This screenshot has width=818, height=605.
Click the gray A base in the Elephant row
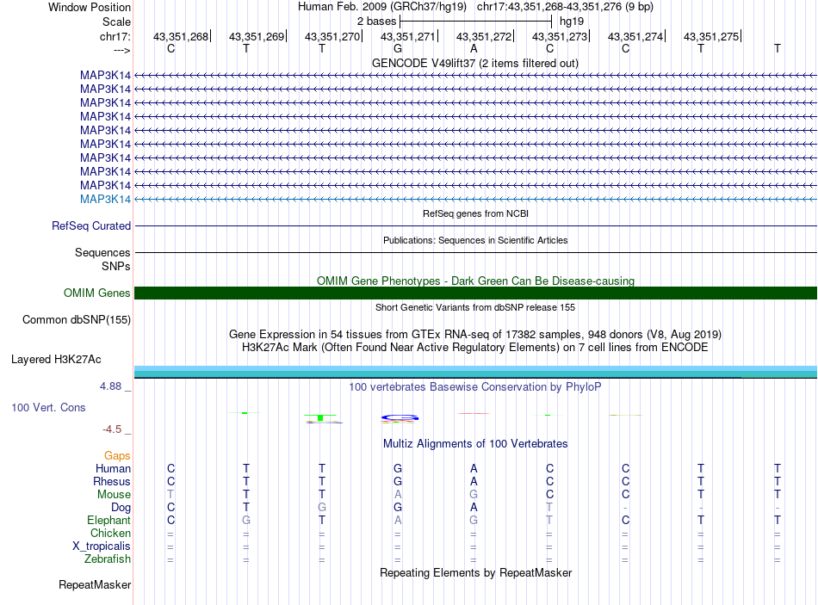[x=398, y=521]
